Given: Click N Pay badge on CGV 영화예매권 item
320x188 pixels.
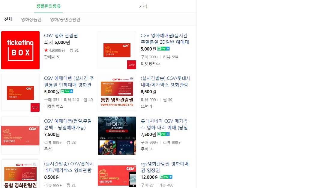Looking at the screenshot, I should point(163,49).
